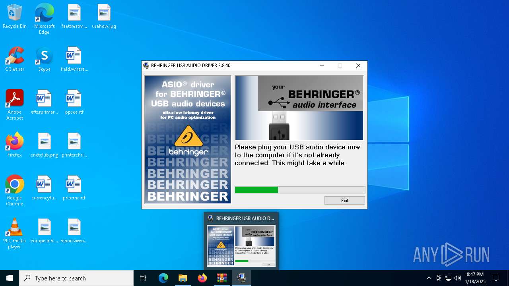Select the afterprimar... Word document
This screenshot has width=509, height=286.
tap(44, 102)
